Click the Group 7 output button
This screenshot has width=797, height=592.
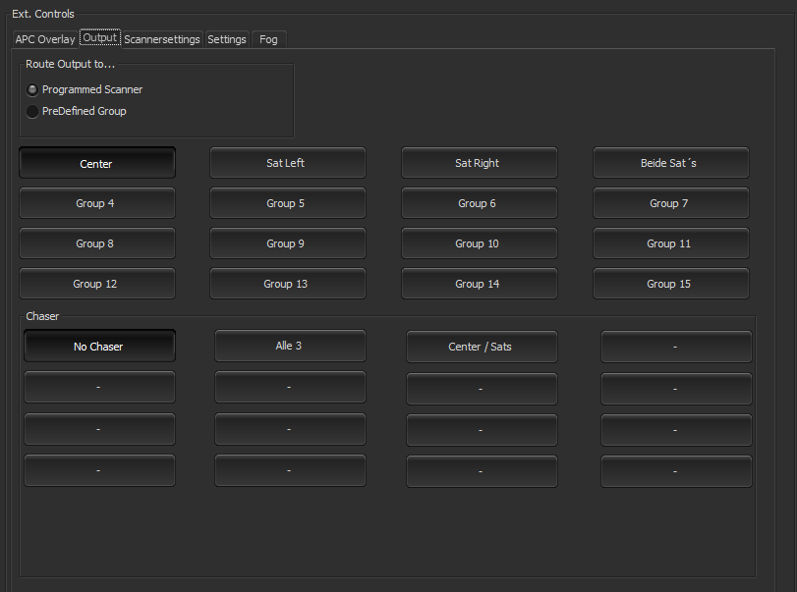coord(670,203)
